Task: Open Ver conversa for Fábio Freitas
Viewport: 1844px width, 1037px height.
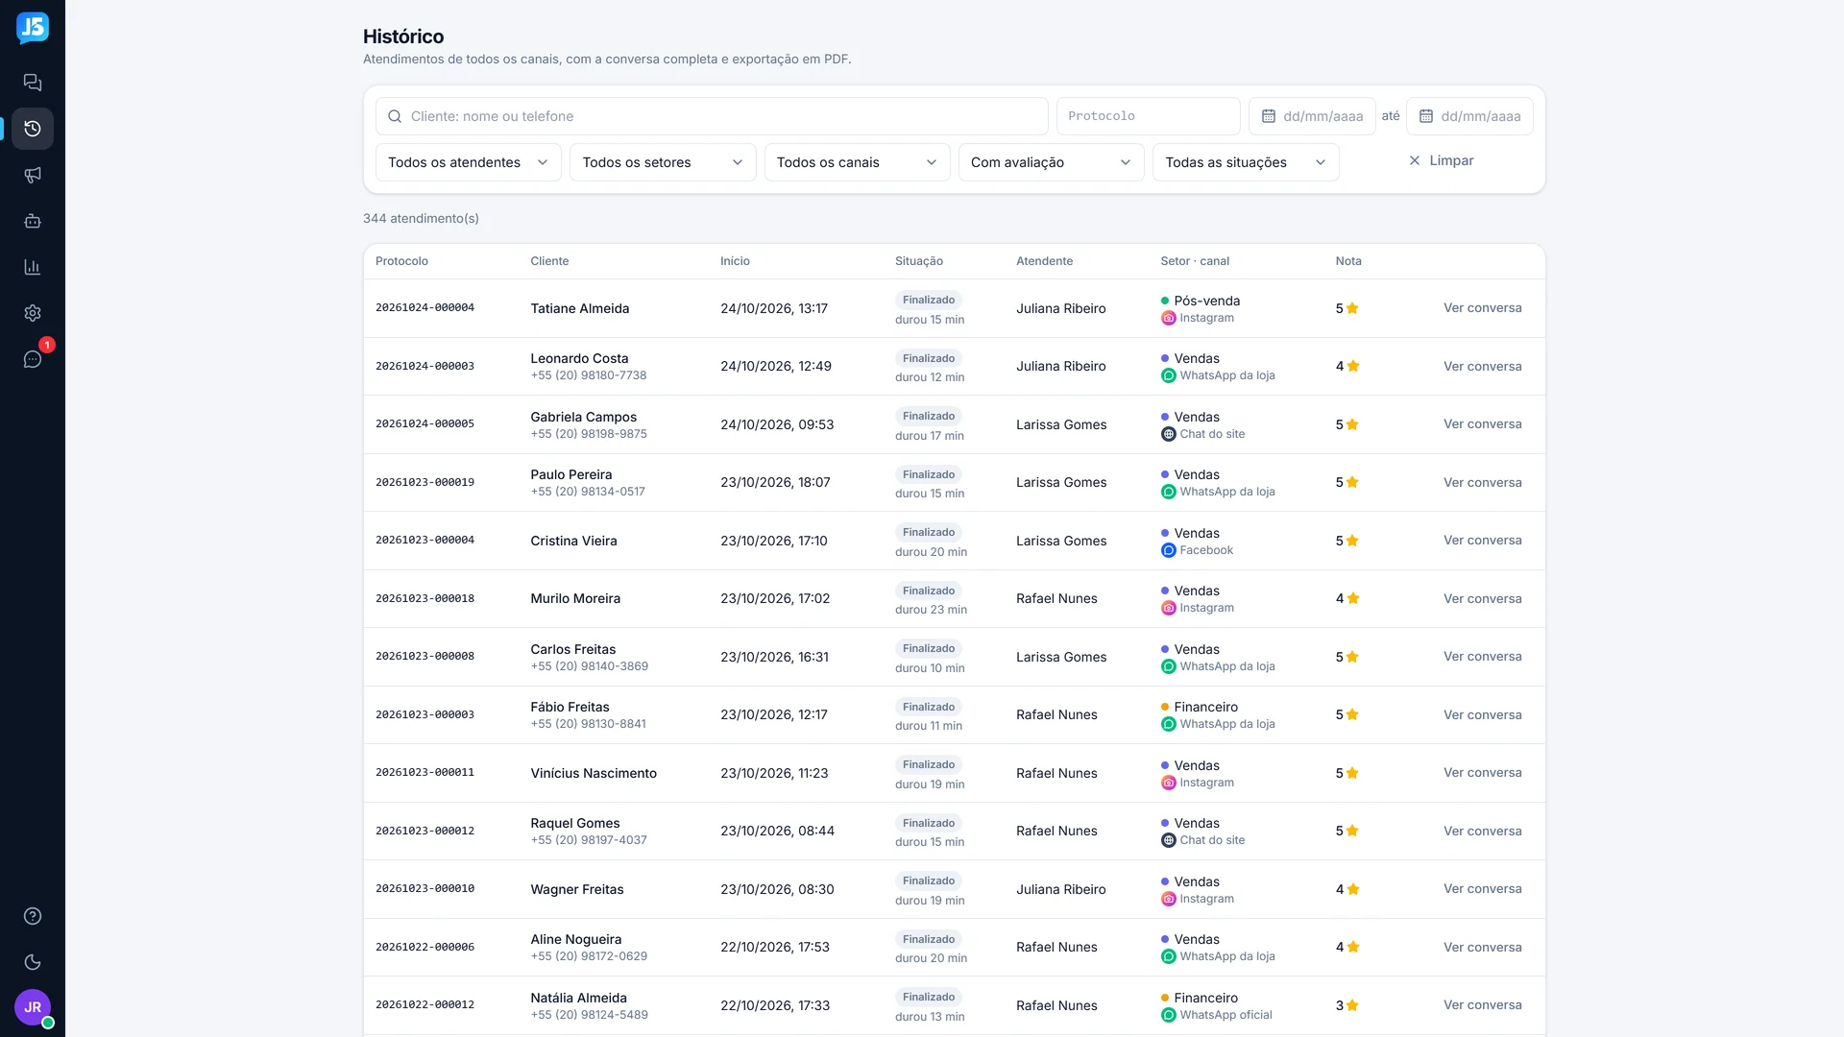Action: point(1482,714)
